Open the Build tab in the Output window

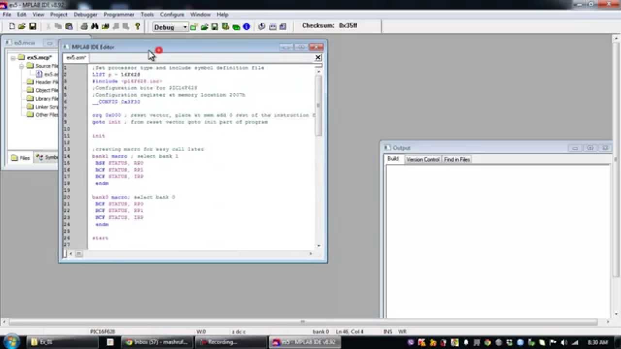tap(393, 159)
